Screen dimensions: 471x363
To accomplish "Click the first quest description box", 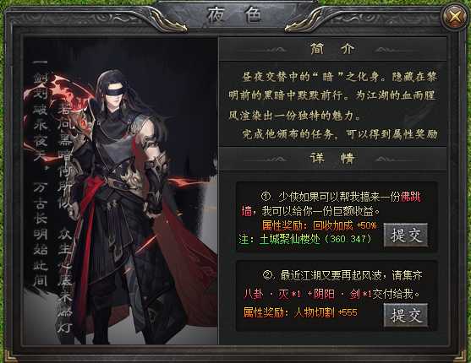I will (x=337, y=217).
